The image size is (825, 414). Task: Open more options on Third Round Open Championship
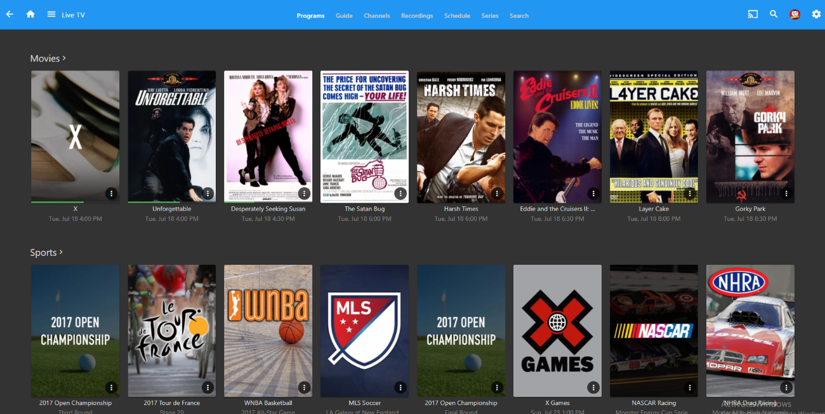(x=111, y=387)
